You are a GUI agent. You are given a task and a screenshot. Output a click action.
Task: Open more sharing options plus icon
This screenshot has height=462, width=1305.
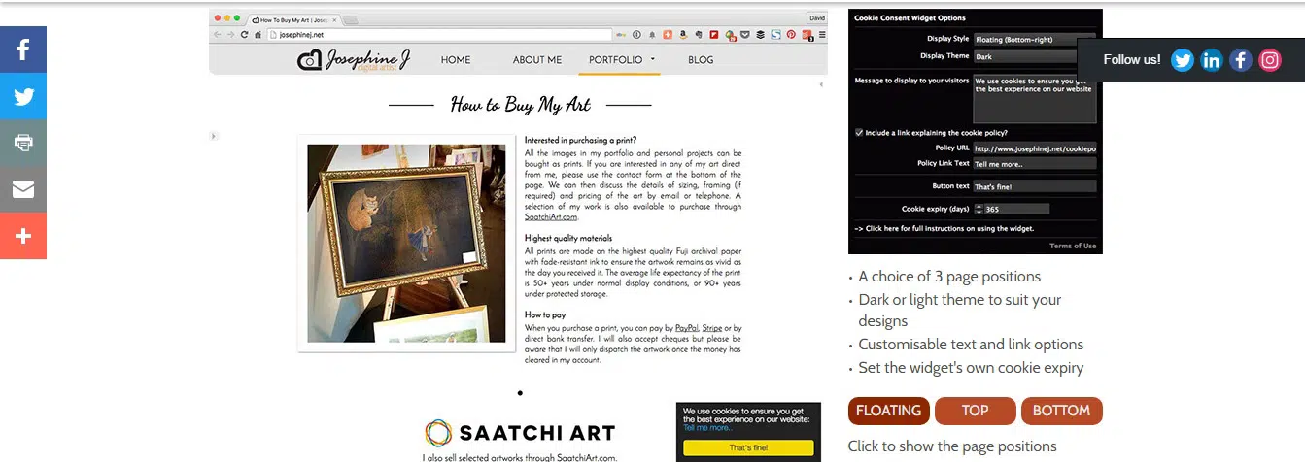click(x=23, y=236)
